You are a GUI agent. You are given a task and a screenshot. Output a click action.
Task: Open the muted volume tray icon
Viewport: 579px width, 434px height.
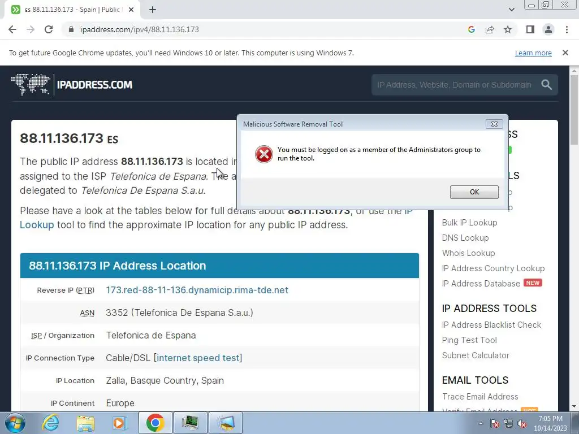pos(522,424)
